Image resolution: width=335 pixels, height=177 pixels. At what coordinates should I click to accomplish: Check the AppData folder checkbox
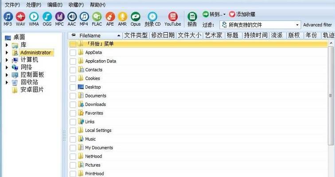point(73,53)
